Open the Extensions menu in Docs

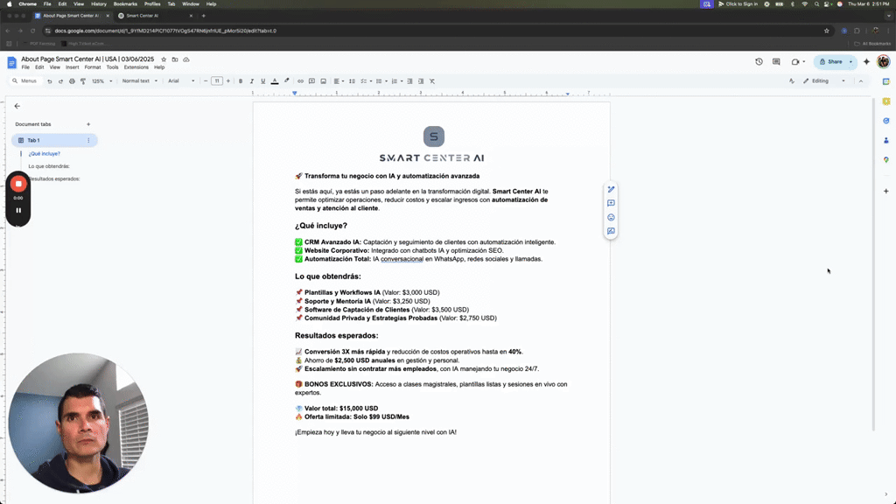tap(136, 67)
